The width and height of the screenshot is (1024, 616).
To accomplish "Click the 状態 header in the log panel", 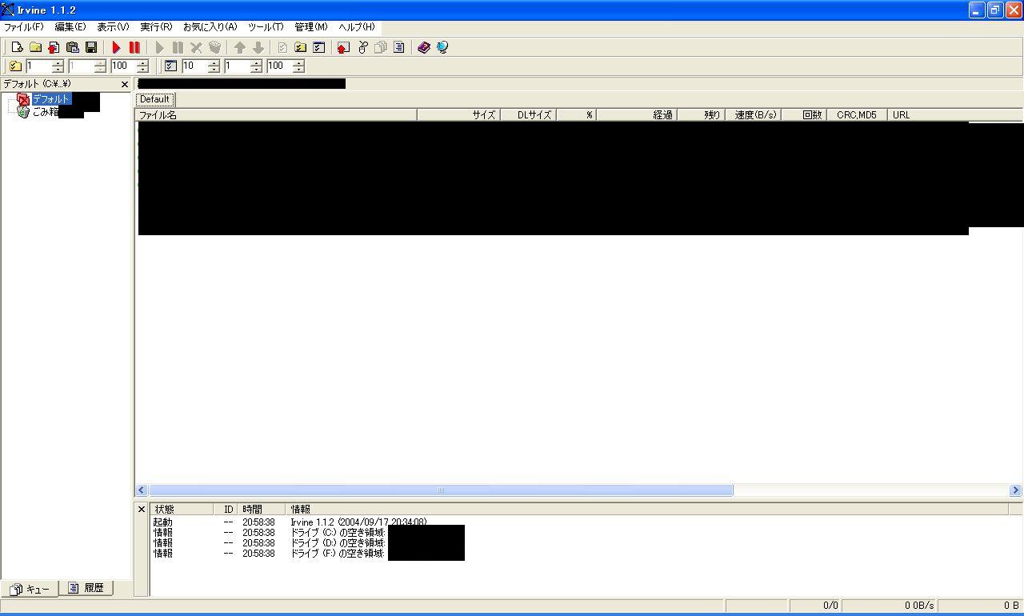I will [x=183, y=510].
